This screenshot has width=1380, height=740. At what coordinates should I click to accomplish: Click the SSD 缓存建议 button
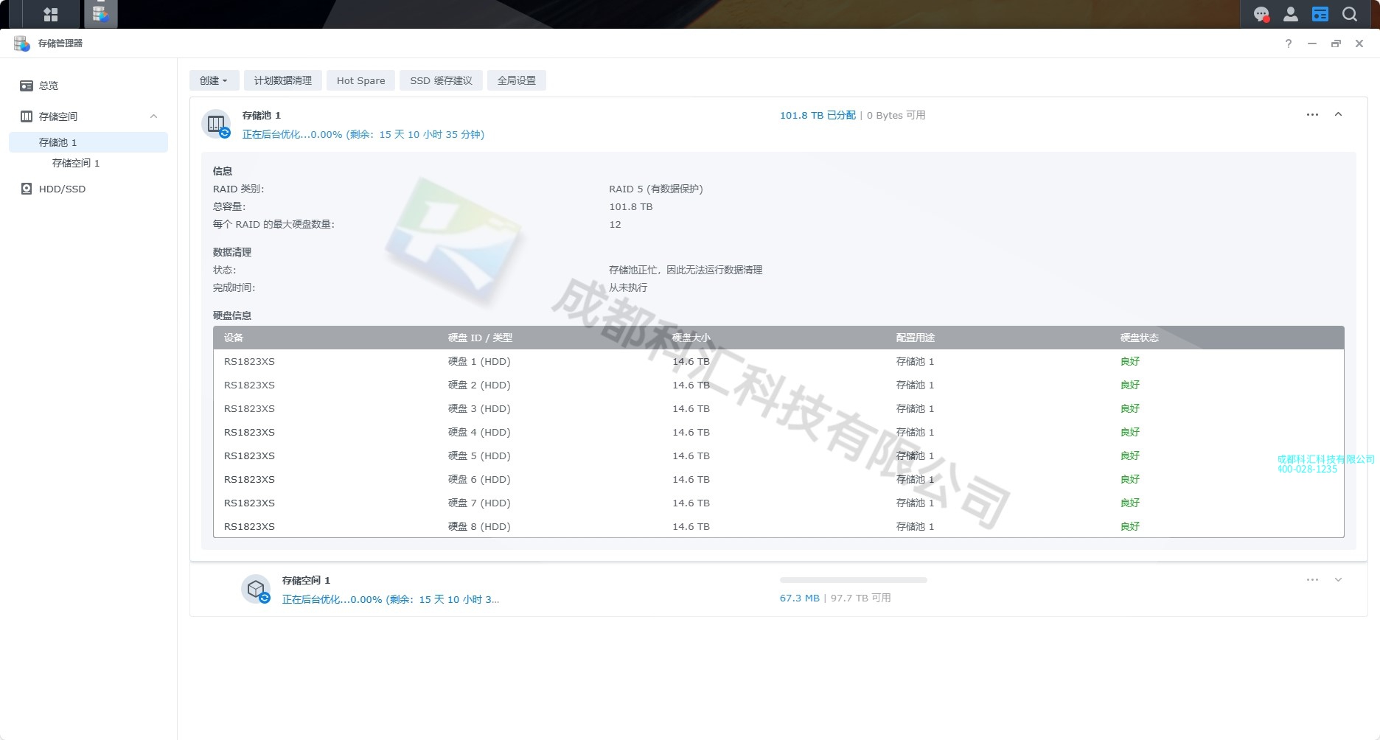[x=442, y=80]
